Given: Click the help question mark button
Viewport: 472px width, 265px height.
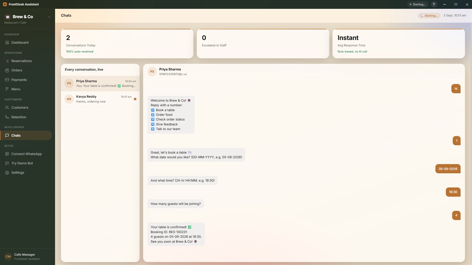Looking at the screenshot, I should pyautogui.click(x=434, y=4).
